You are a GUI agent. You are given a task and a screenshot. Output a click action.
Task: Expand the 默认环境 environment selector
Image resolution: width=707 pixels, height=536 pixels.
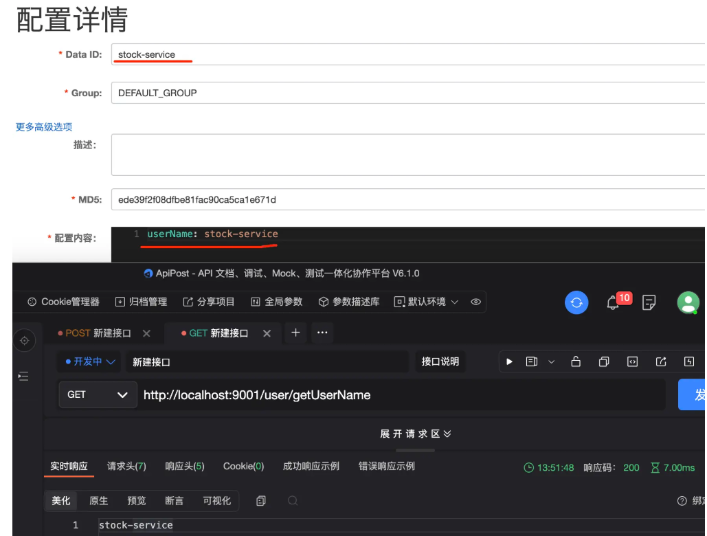[x=426, y=302]
